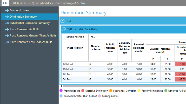Screen dimensions: 186x104
Task: Click the 9.00 voluntary addition cell
Action: click(124, 74)
